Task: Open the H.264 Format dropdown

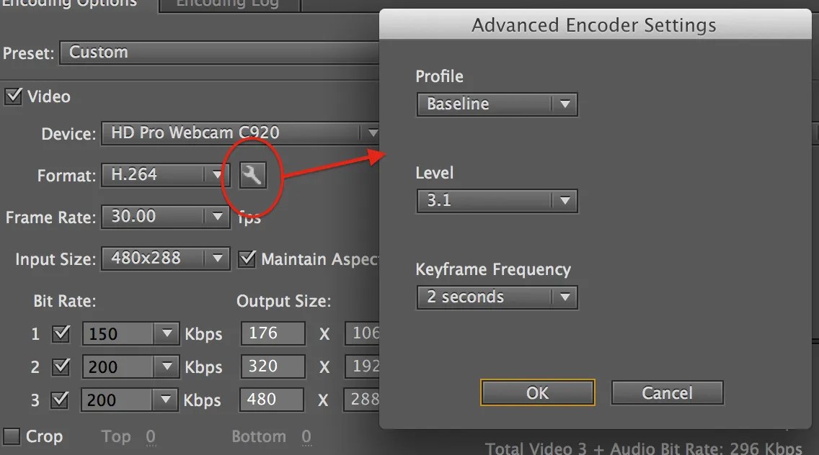Action: (166, 174)
